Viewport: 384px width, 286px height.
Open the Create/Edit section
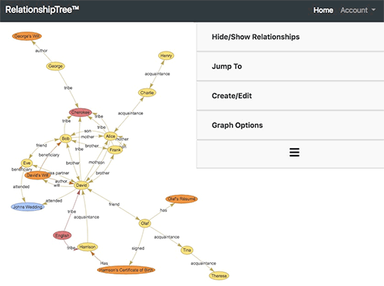(x=290, y=96)
